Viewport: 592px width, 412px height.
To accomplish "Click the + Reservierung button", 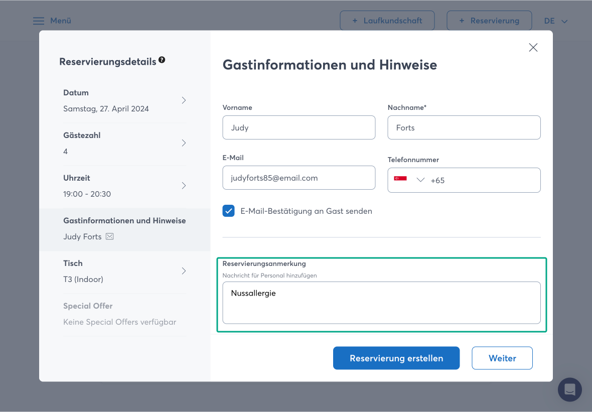I will 489,21.
